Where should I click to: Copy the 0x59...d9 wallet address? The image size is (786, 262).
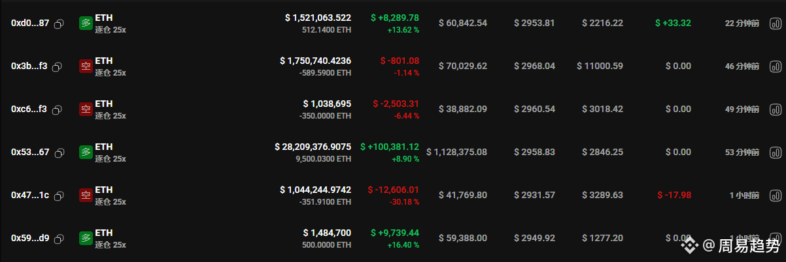point(60,239)
